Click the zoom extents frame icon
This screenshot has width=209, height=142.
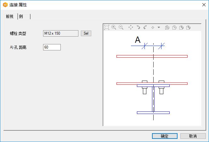[107, 27]
